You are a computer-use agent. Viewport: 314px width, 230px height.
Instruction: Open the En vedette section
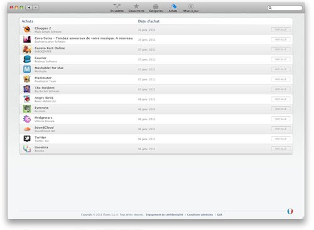pos(117,8)
